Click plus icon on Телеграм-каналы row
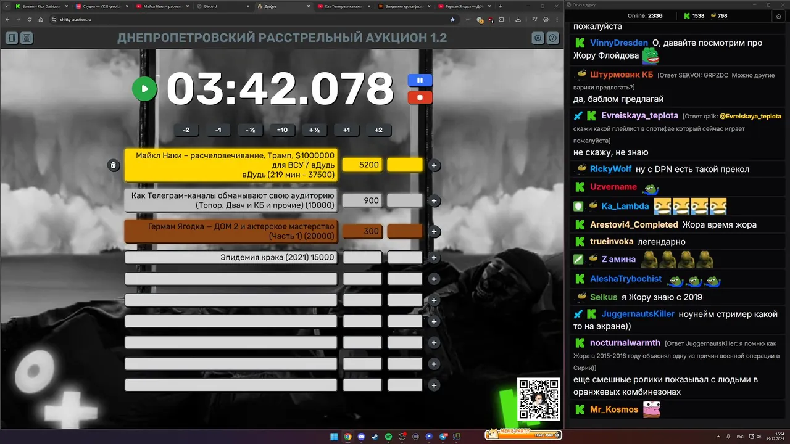790x444 pixels. pos(434,200)
